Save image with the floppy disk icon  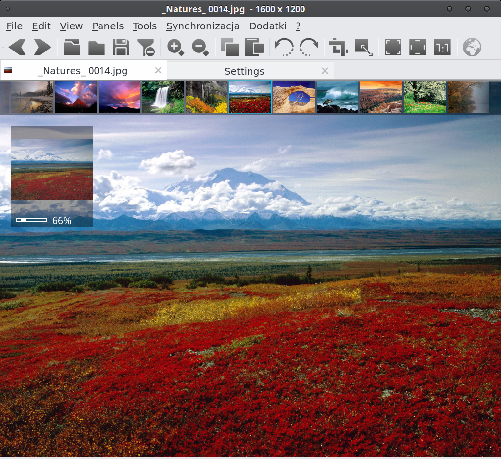coord(121,47)
